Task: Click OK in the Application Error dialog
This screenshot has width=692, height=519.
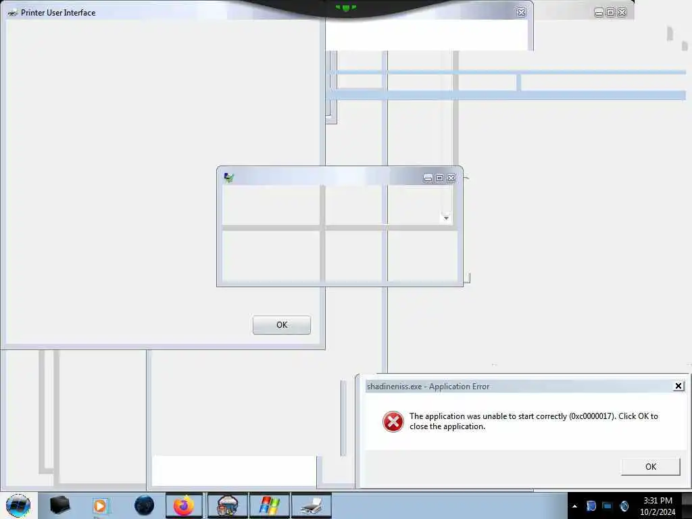Action: (x=651, y=466)
